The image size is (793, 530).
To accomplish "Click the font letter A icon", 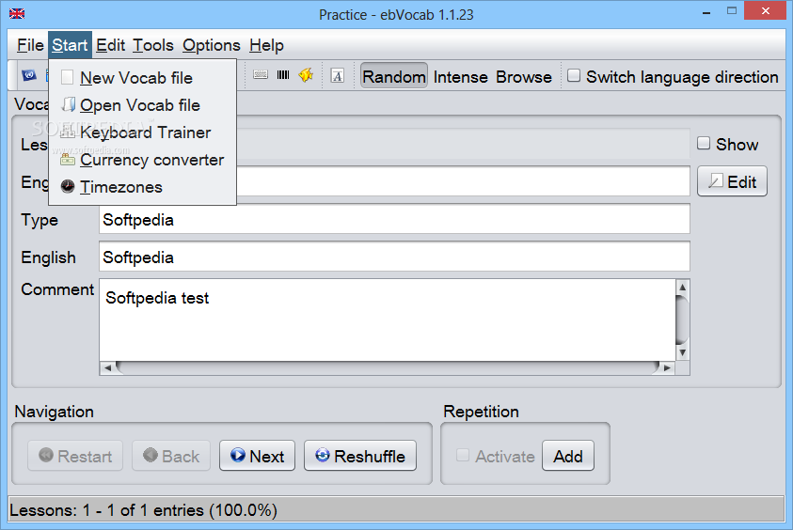I will click(x=338, y=76).
